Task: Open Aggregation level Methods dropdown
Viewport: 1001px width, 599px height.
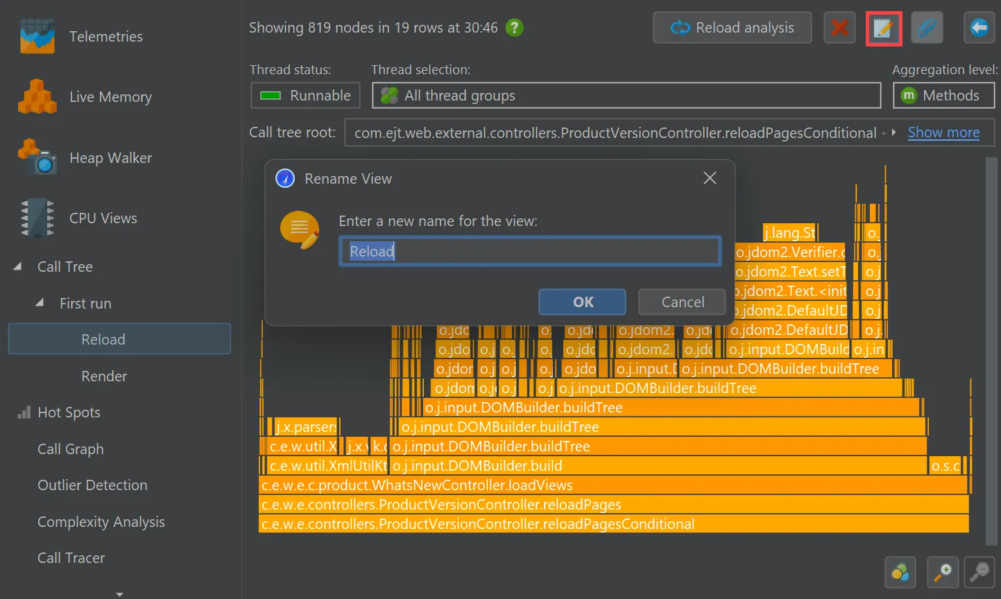Action: (x=943, y=96)
